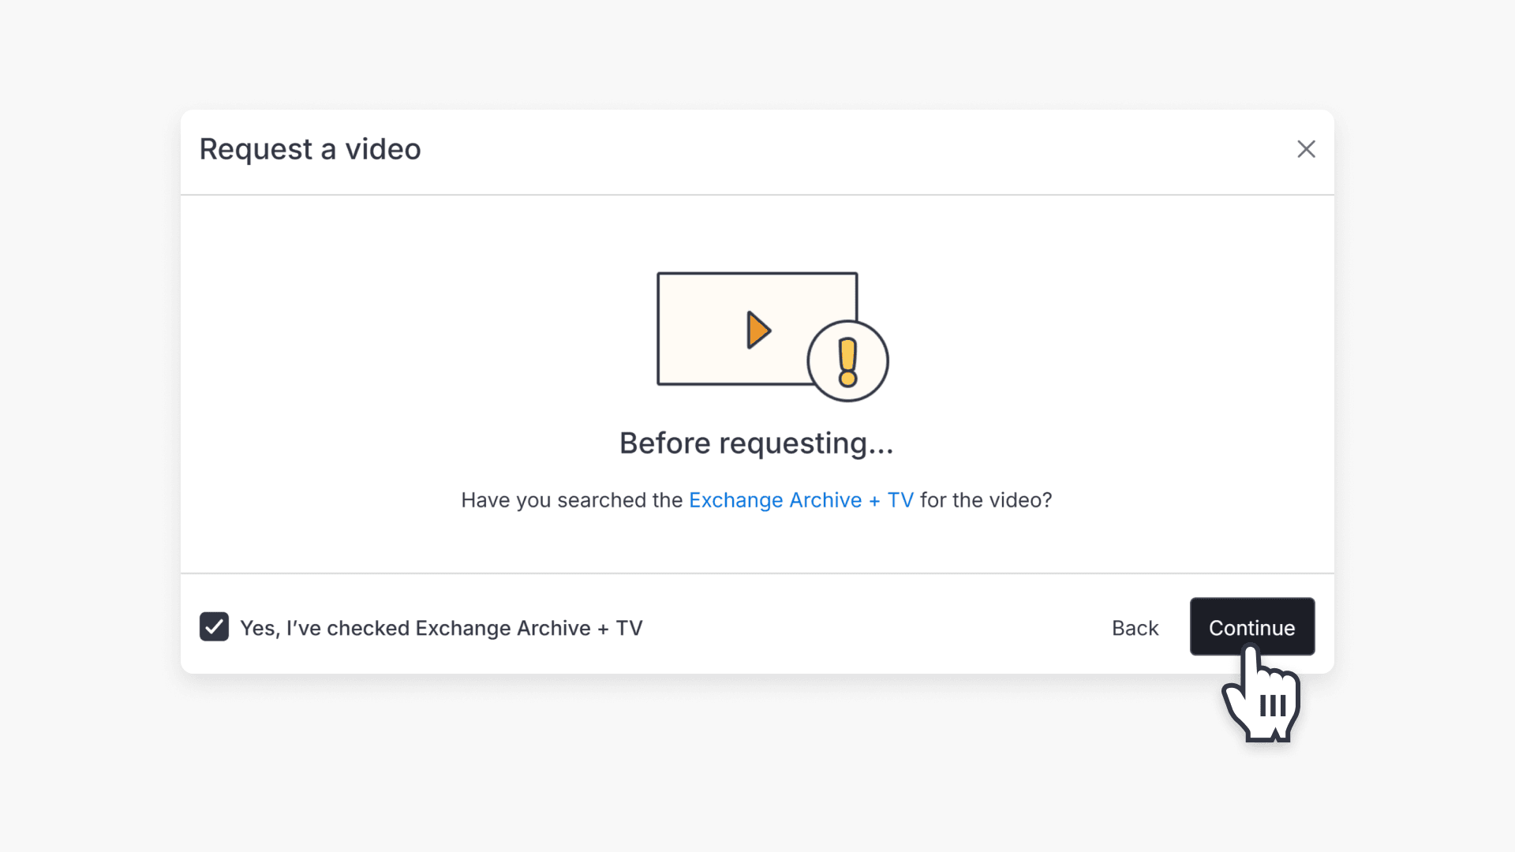Click the "Have you searched the" text

(571, 500)
